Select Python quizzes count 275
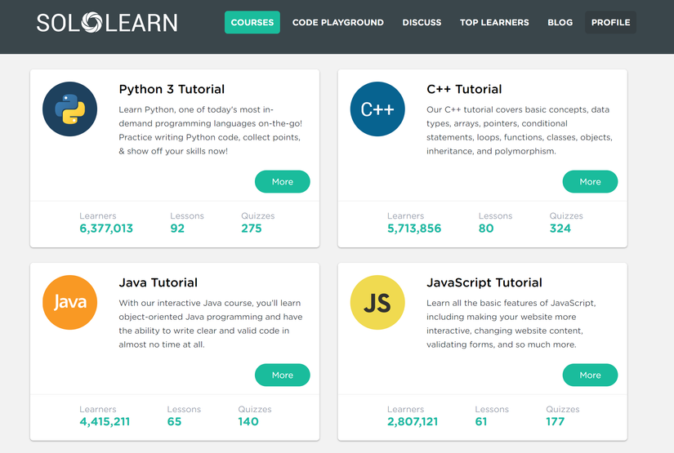The width and height of the screenshot is (674, 453). [251, 229]
